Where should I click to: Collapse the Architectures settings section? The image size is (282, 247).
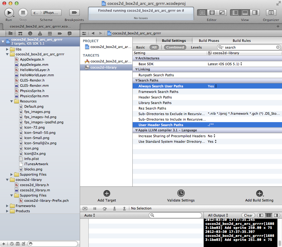coord(136,58)
